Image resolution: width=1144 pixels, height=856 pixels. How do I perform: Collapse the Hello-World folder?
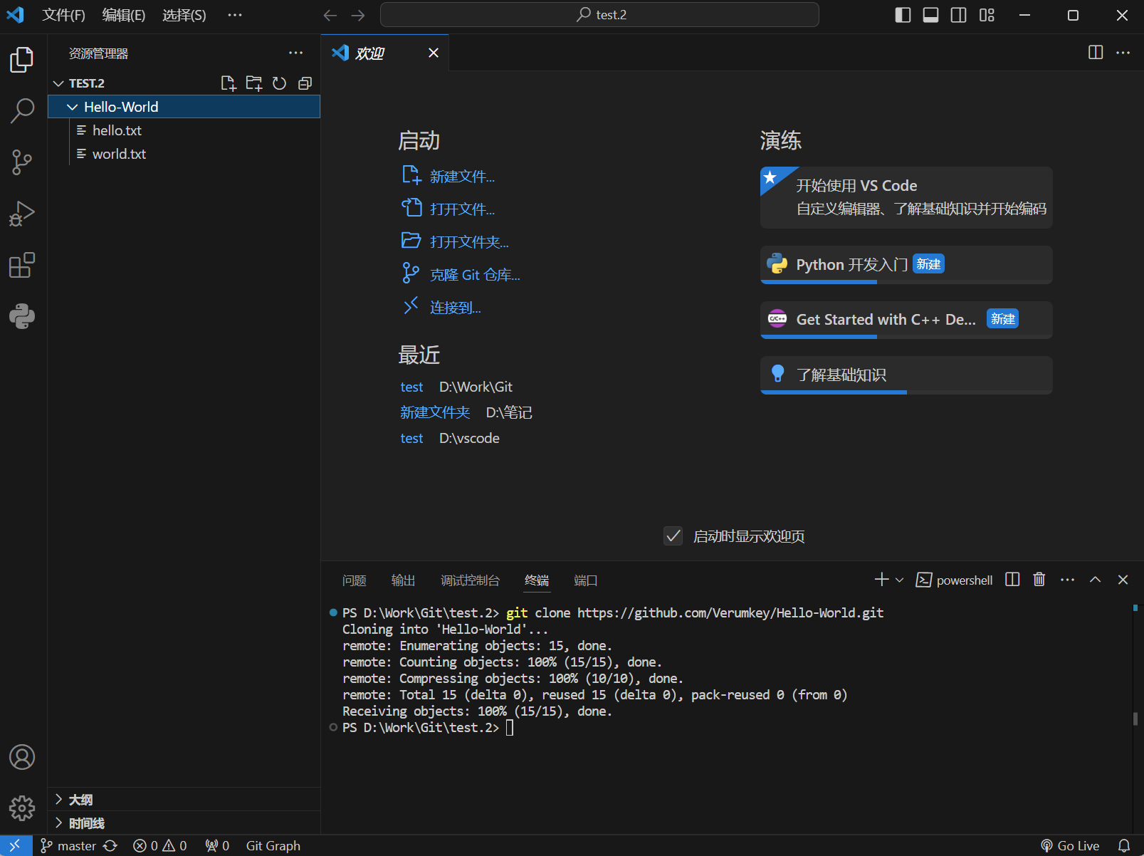[x=184, y=107]
